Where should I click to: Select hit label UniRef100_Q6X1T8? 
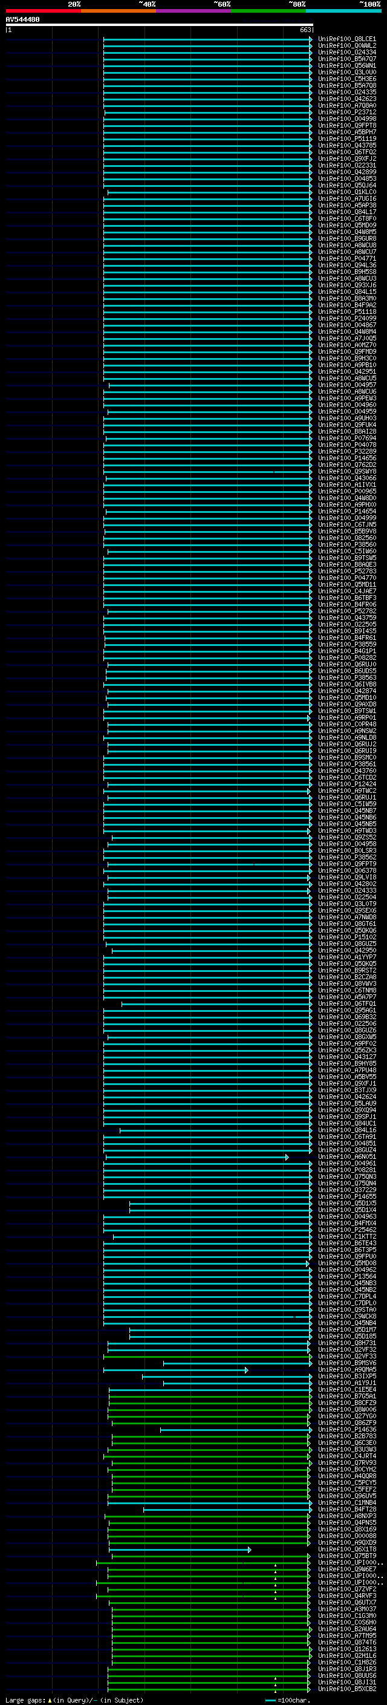pyautogui.click(x=346, y=1549)
